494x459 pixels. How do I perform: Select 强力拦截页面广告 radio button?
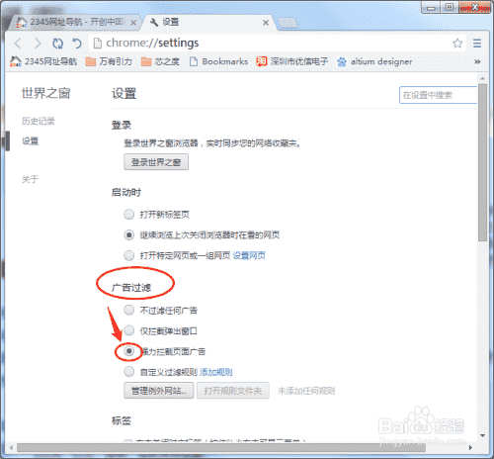128,351
